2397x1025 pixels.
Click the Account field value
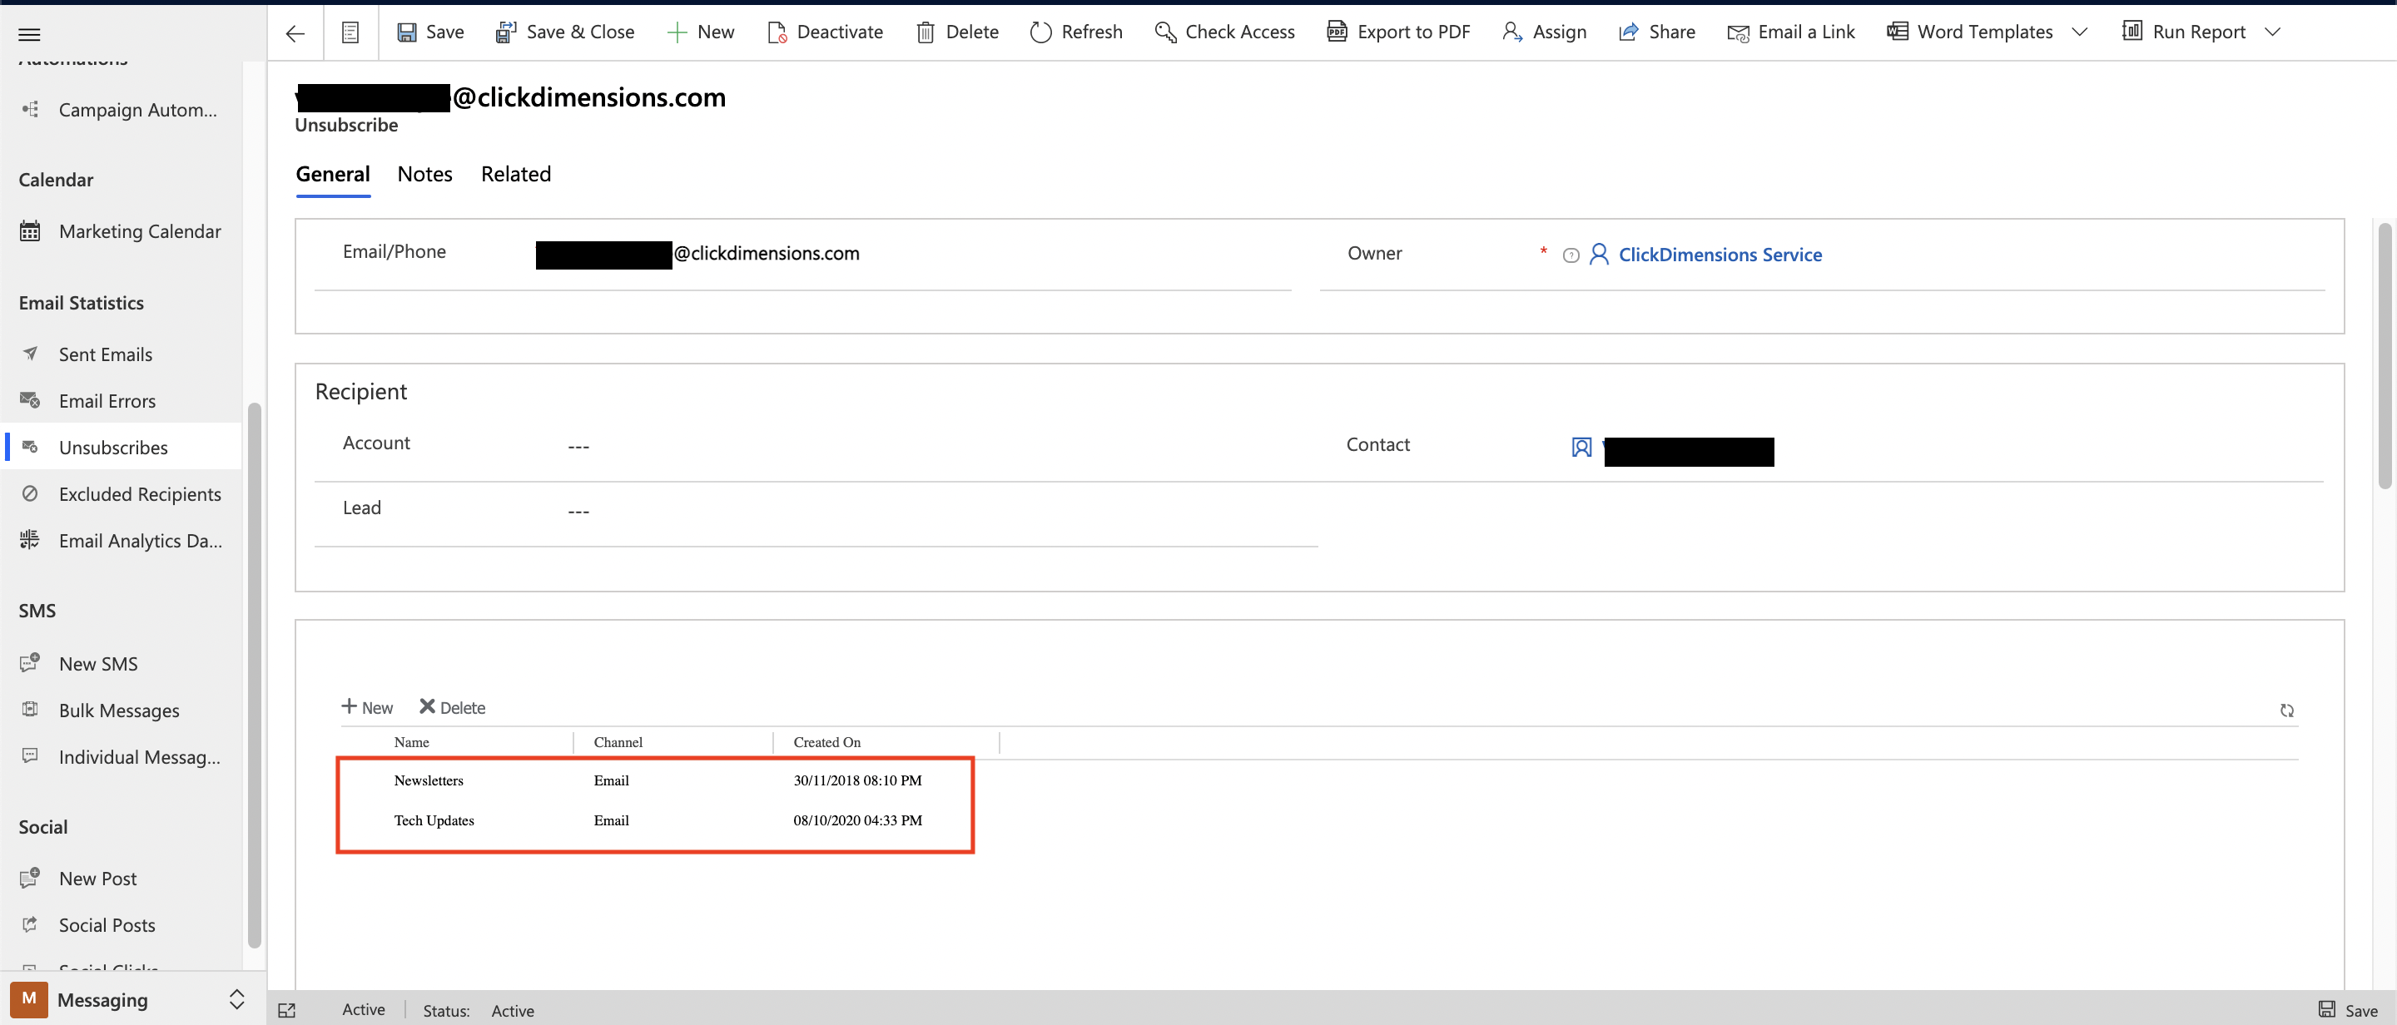click(578, 447)
